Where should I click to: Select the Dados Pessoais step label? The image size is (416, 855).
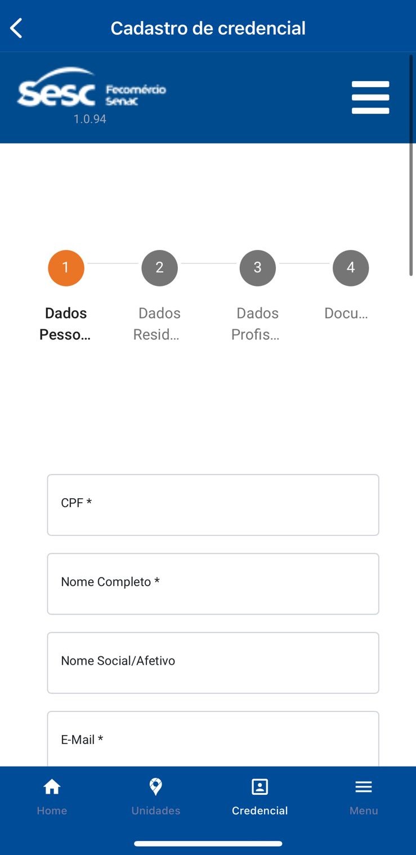(65, 324)
